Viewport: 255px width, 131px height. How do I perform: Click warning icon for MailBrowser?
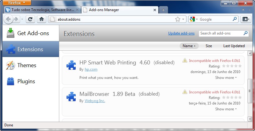pyautogui.click(x=185, y=92)
